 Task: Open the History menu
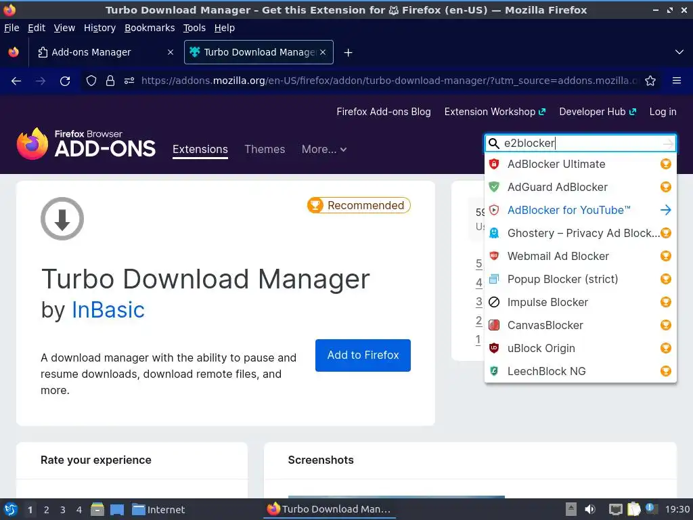click(100, 28)
